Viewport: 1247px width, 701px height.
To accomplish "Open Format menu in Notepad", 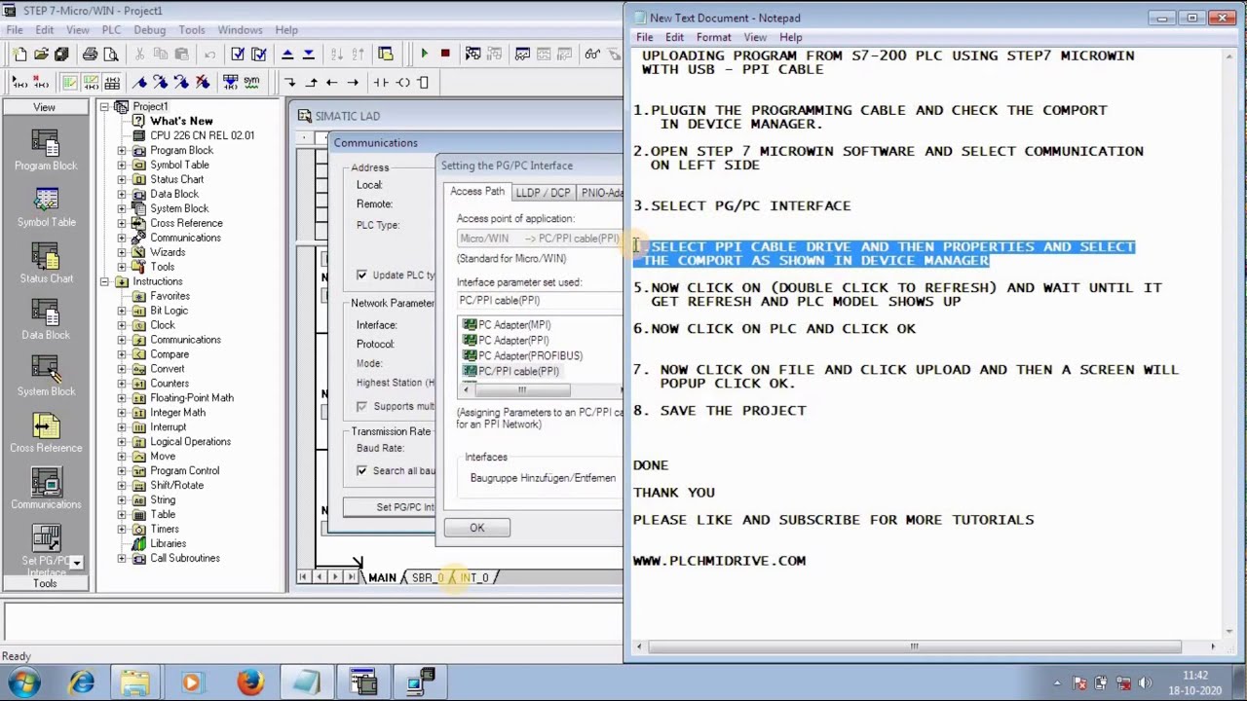I will [x=713, y=37].
